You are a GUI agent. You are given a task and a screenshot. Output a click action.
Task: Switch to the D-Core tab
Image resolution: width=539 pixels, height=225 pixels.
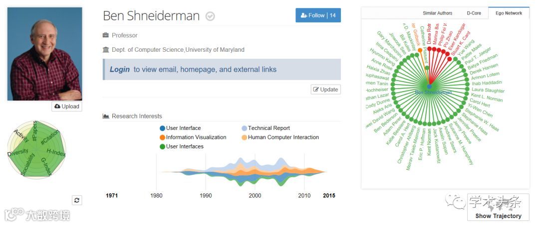474,13
